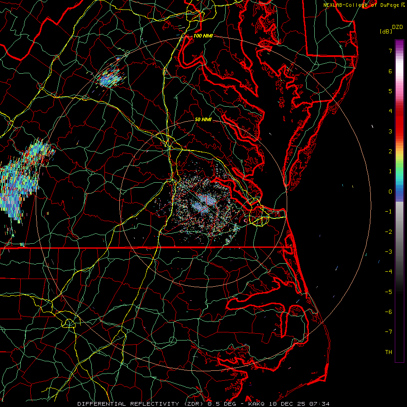Click the 100 NMI range ring label

203,36
